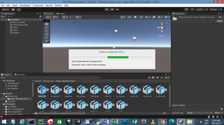Open the File menu
The width and height of the screenshot is (224, 125).
tap(3, 5)
